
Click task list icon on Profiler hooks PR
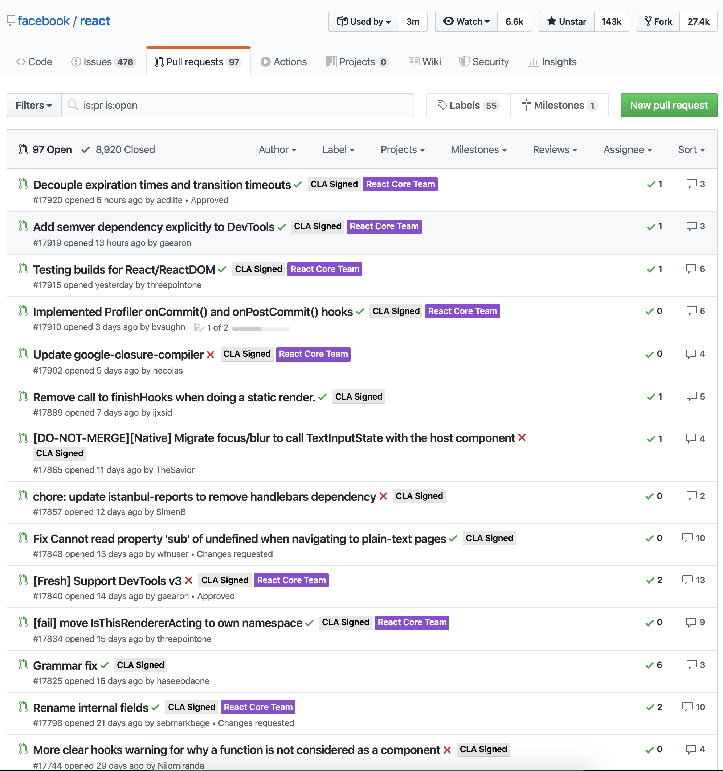(x=198, y=327)
